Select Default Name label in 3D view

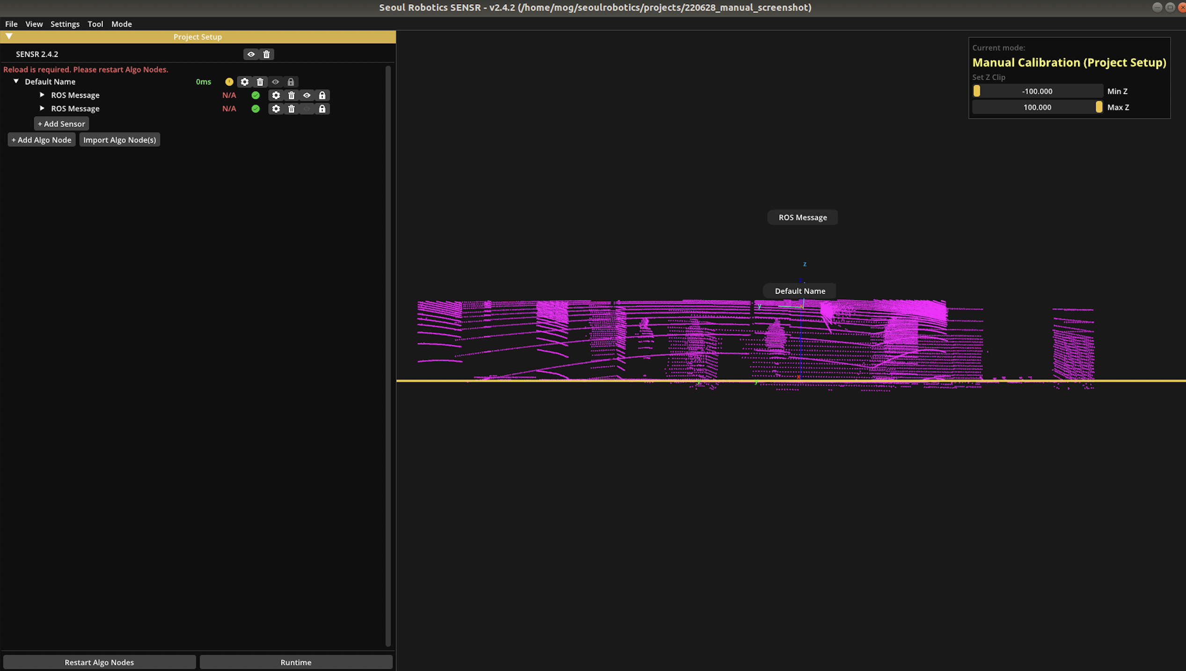coord(800,291)
